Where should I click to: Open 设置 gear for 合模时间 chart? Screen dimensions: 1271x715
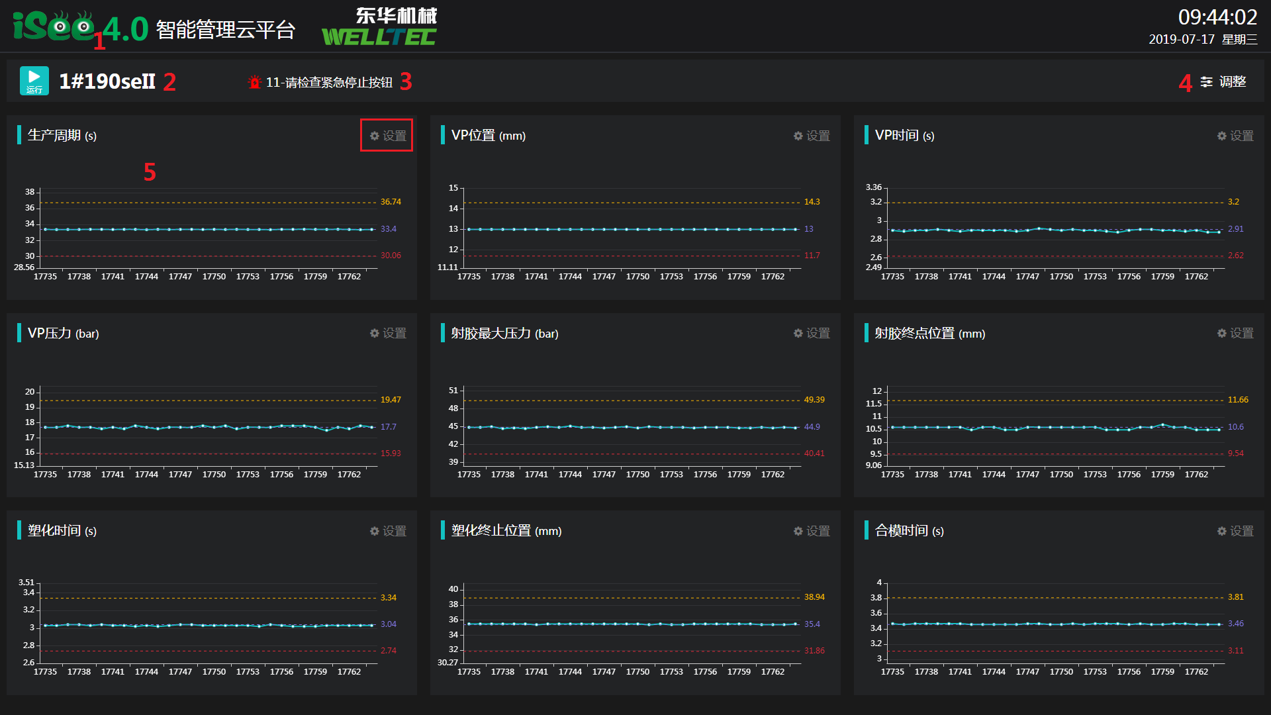(1222, 531)
